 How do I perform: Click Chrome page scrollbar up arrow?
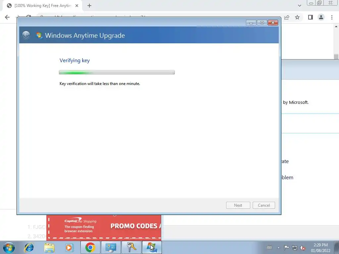(336, 26)
